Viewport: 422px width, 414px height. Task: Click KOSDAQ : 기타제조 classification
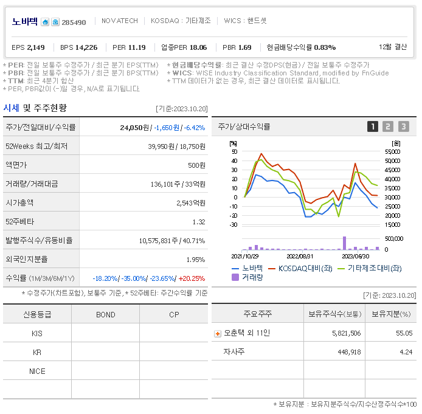(181, 21)
